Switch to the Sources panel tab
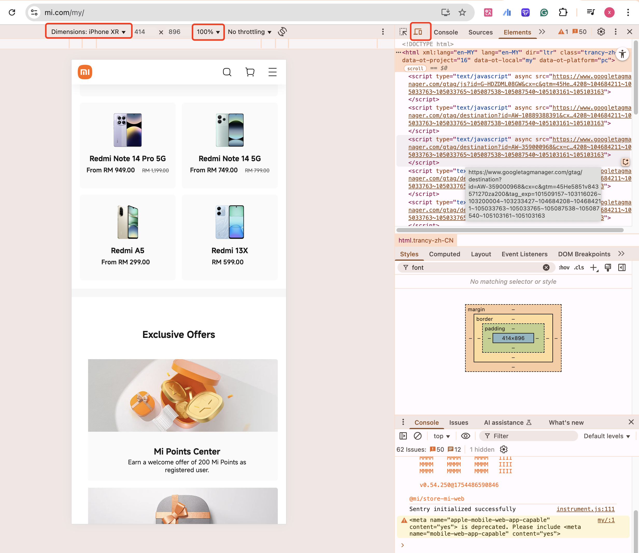The width and height of the screenshot is (639, 553). pyautogui.click(x=480, y=32)
